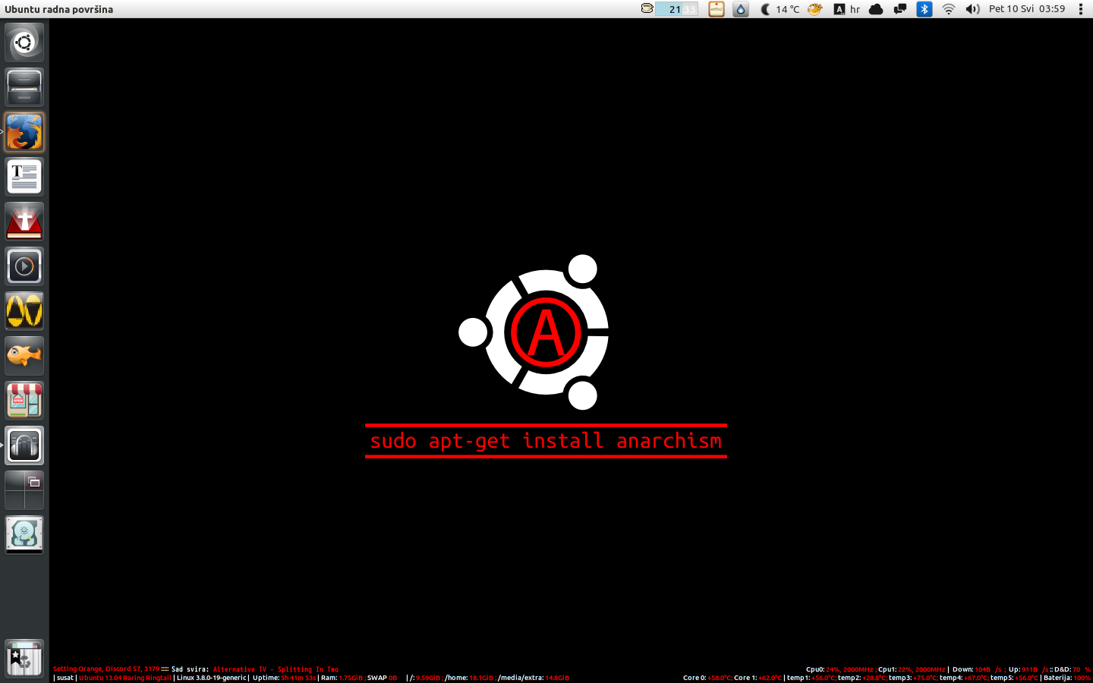This screenshot has height=683, width=1093.
Task: Click the Ram: 1.75GiB readout
Action: tap(342, 678)
